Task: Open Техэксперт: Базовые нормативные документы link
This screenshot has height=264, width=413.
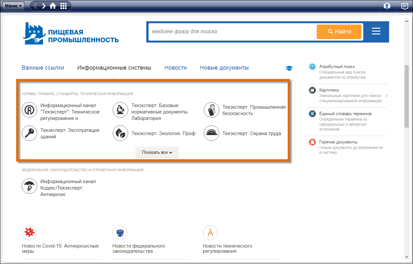Action: (x=160, y=112)
